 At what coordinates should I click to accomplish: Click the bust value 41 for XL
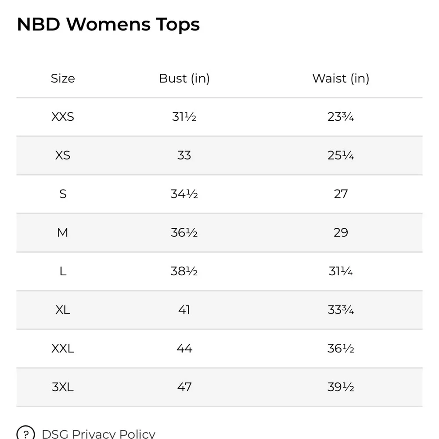[x=184, y=310]
